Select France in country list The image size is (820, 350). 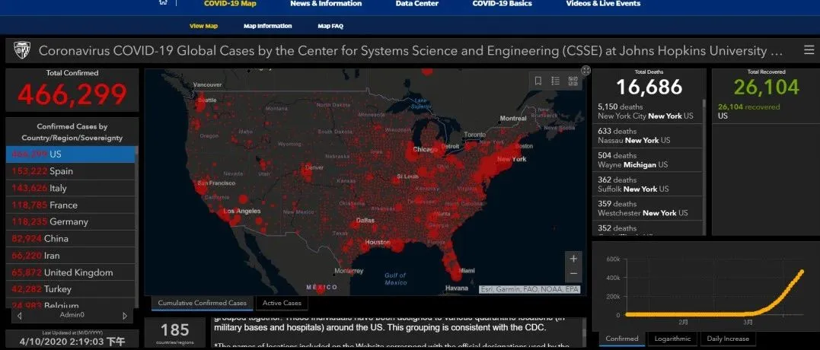pos(70,205)
